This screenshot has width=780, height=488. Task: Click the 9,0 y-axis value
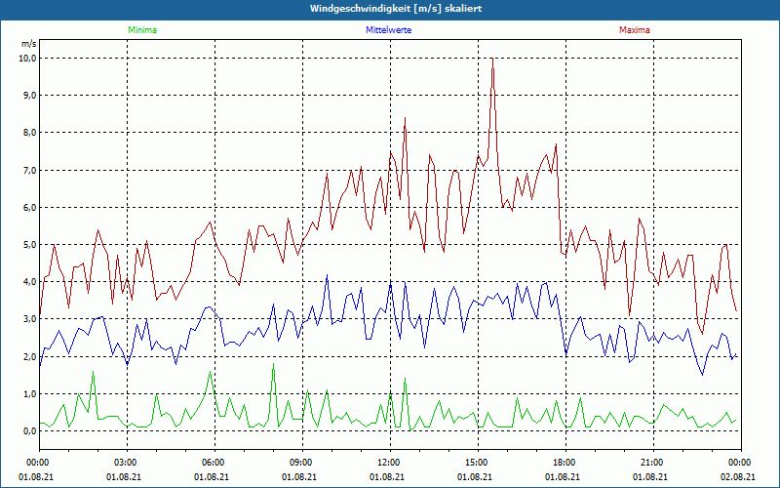coord(30,95)
